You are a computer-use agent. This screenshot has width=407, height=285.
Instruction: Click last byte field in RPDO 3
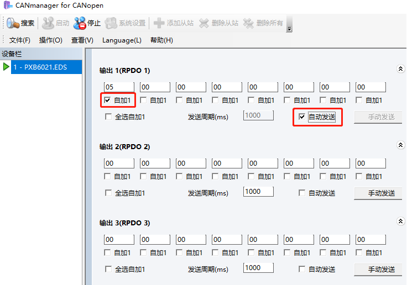pyautogui.click(x=371, y=240)
